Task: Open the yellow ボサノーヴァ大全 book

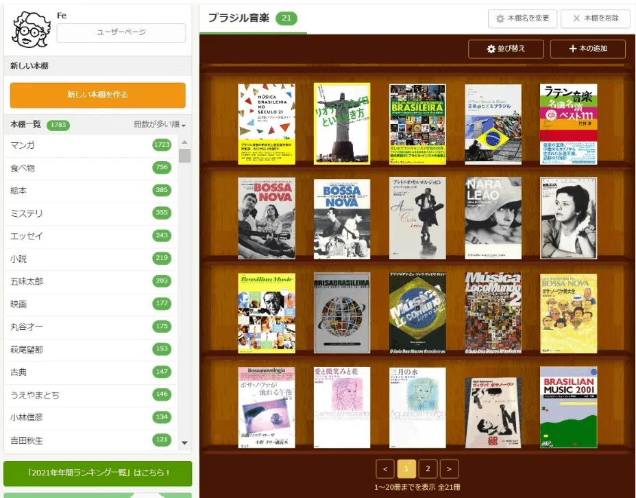Action: [x=568, y=313]
